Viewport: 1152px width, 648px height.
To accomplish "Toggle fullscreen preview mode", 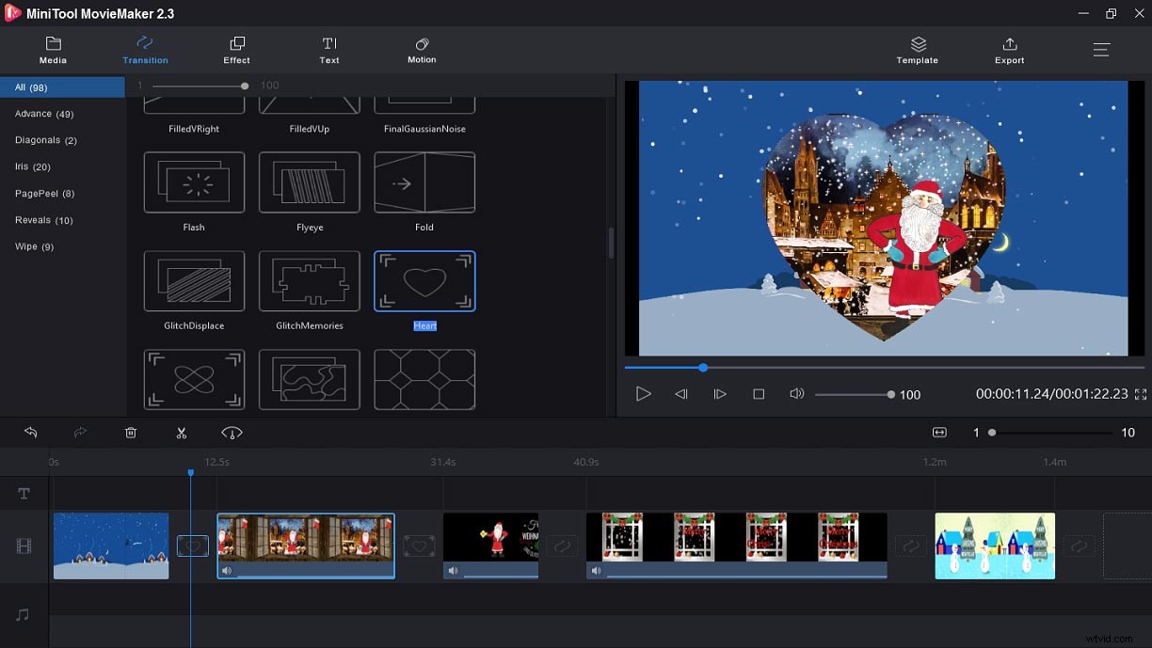I will click(x=1140, y=394).
